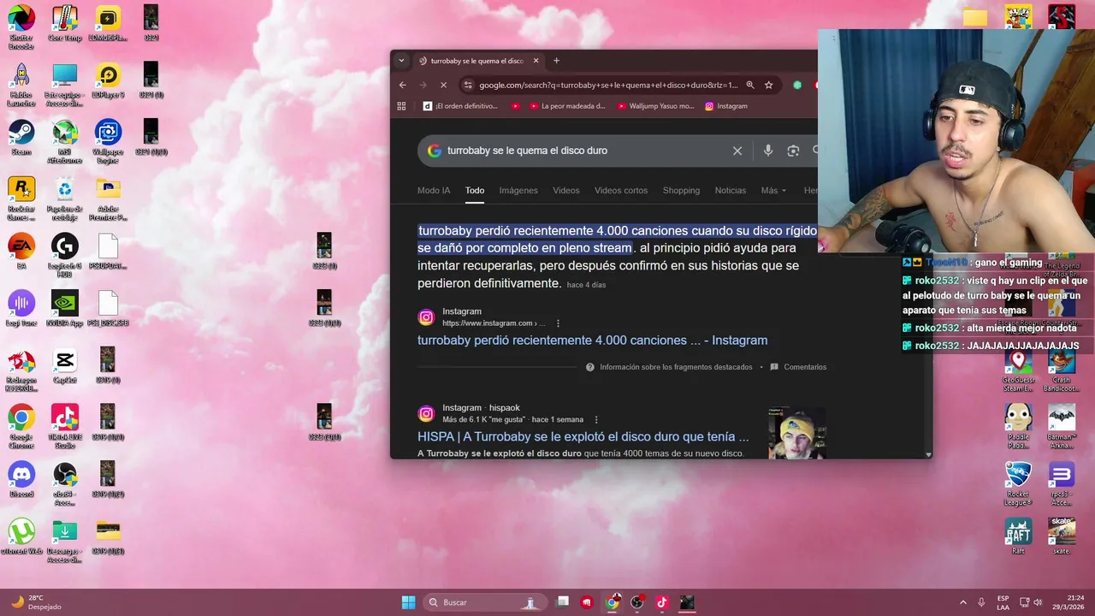Open Rocket League desktop icon

[1018, 483]
